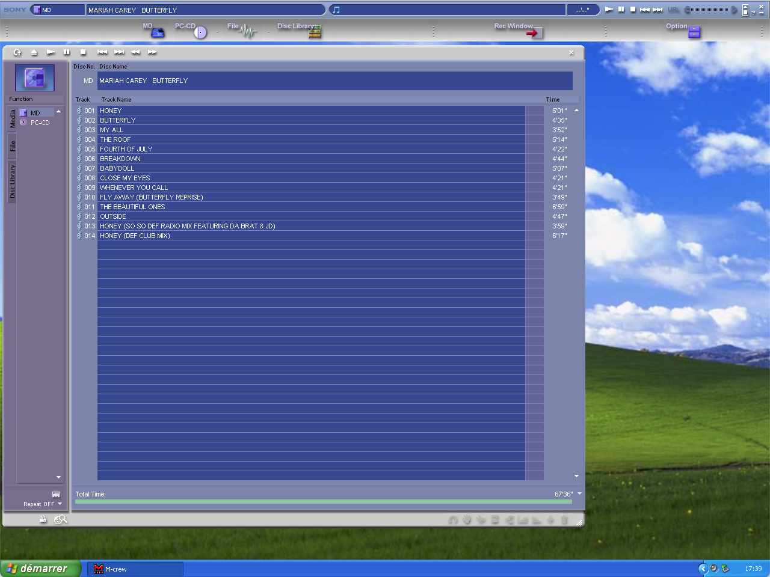Click the MD disc thumbnail above Function

[x=35, y=78]
